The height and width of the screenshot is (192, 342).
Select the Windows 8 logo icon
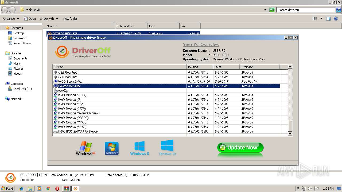(139, 148)
